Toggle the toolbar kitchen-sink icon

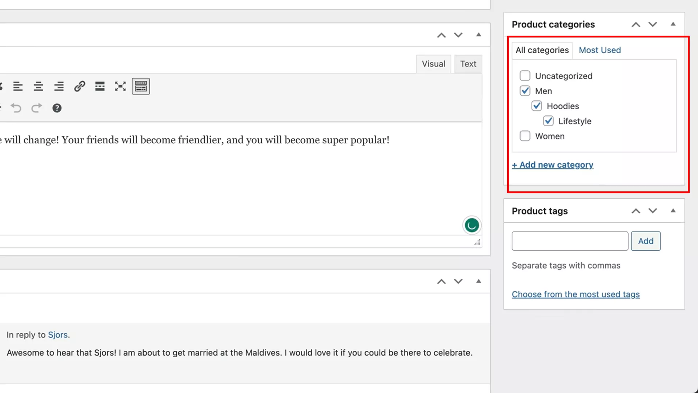pos(141,86)
